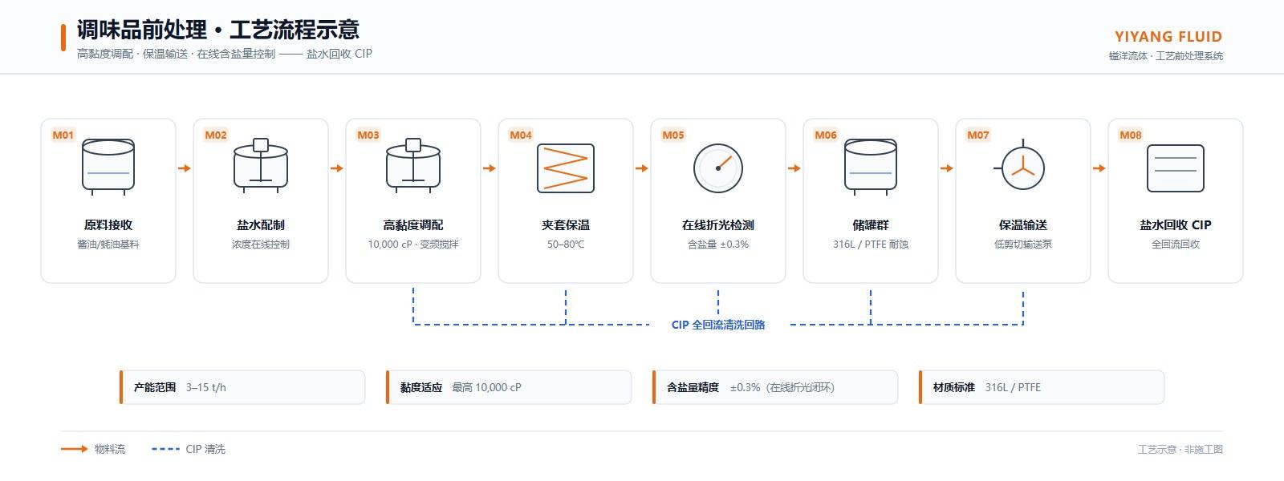Click the M06 step badge
This screenshot has width=1284, height=481.
point(826,135)
